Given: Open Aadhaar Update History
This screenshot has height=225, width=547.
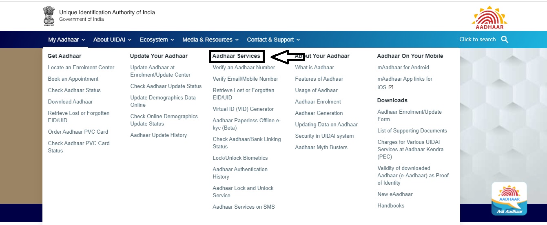Looking at the screenshot, I should click(159, 135).
